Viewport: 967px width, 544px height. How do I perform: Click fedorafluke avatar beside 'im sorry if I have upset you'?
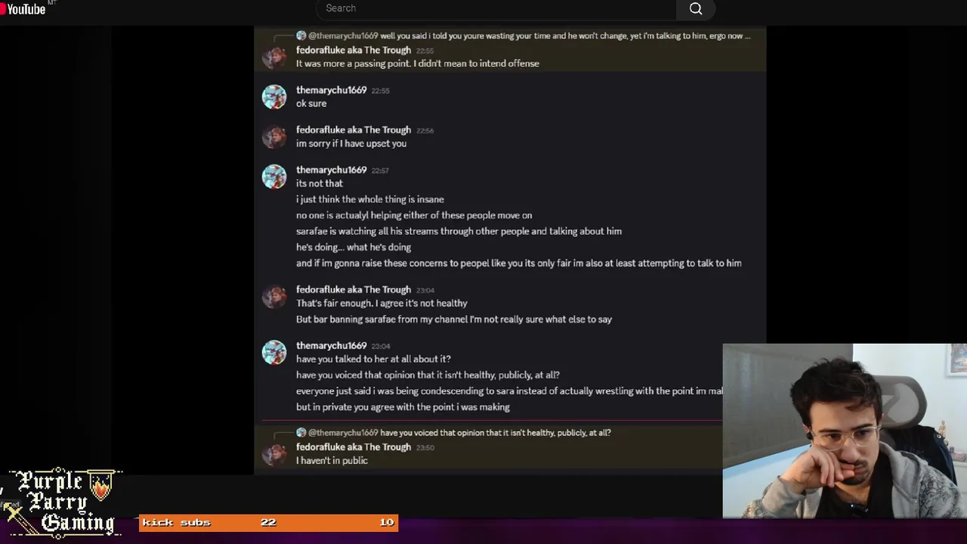pyautogui.click(x=274, y=137)
